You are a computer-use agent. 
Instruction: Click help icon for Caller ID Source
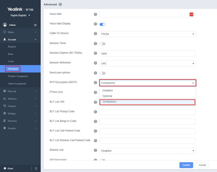click(95, 34)
